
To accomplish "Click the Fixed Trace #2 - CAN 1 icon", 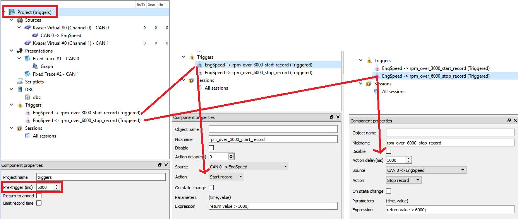I will (x=27, y=74).
